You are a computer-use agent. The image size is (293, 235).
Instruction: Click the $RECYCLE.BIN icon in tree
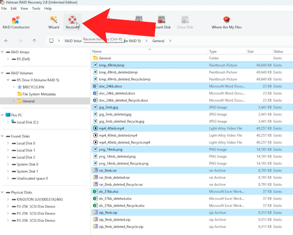tap(19, 87)
